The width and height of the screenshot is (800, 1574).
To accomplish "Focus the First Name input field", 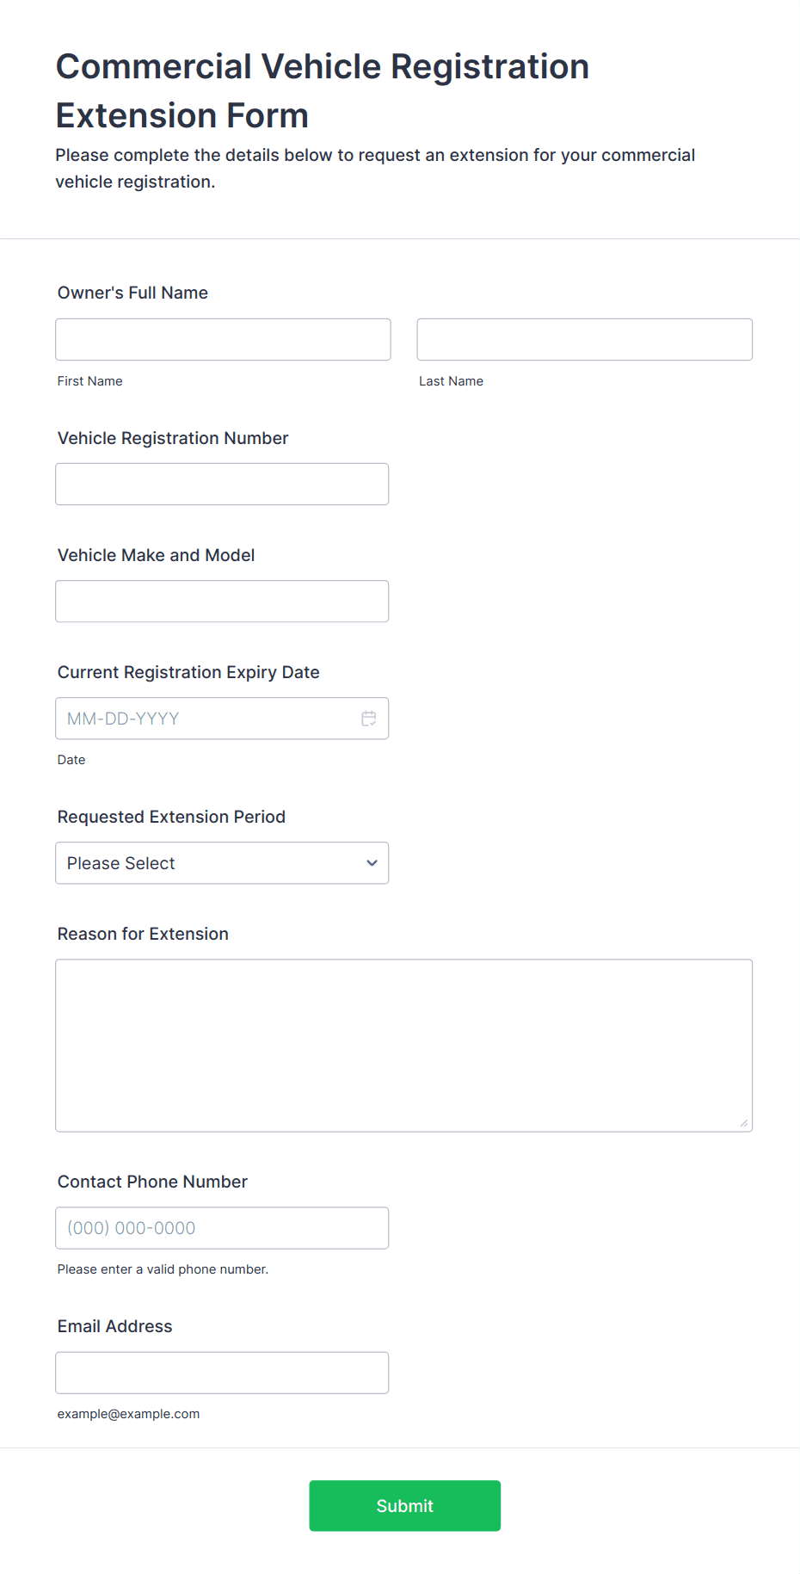I will click(x=223, y=340).
